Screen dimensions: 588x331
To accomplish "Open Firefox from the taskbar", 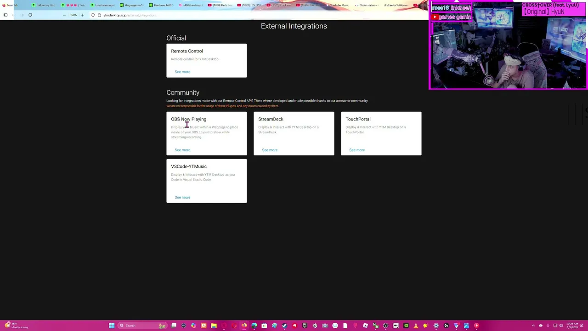I will 244,325.
